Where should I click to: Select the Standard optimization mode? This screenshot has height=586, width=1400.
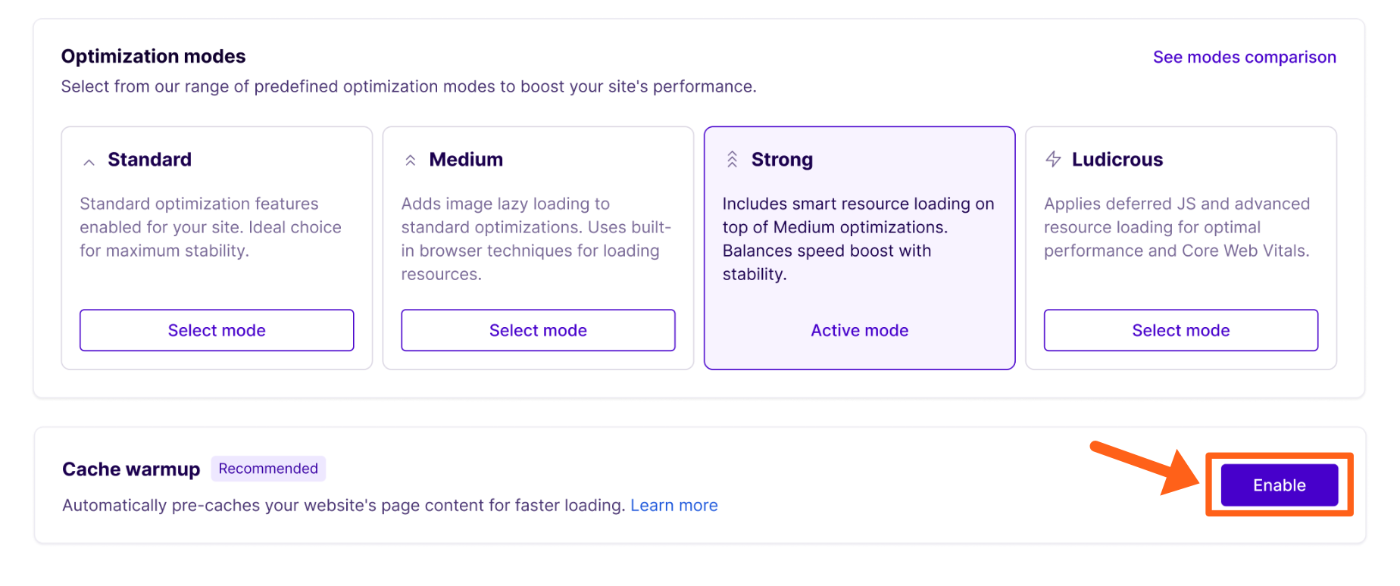point(216,330)
